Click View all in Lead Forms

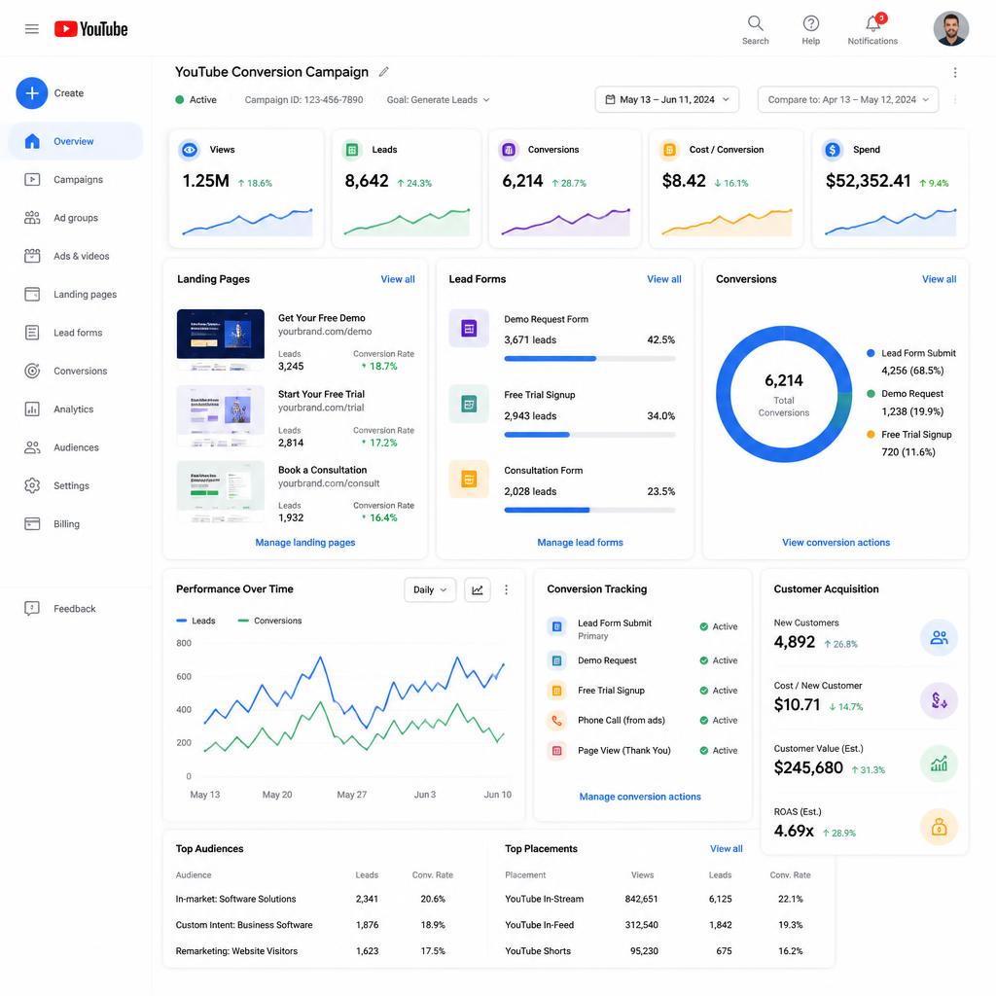(x=663, y=279)
